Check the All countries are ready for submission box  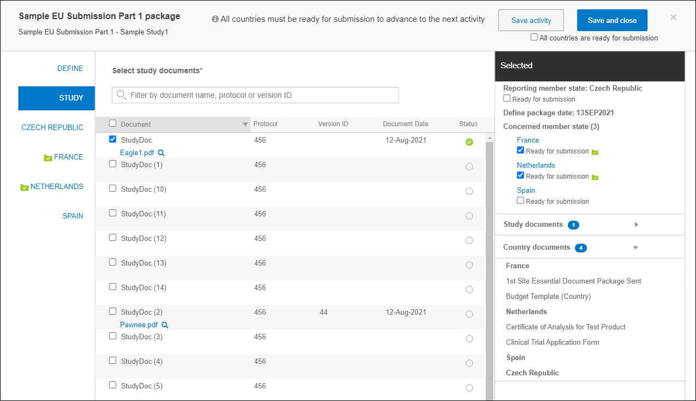coord(534,37)
